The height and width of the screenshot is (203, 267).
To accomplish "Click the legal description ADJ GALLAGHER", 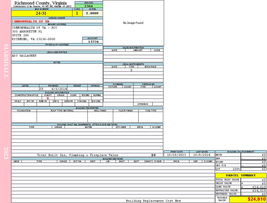I will [x=24, y=56].
